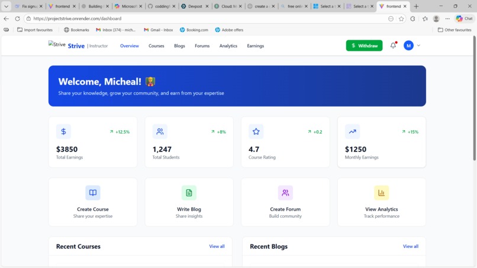Click the Strive logo text

76,46
